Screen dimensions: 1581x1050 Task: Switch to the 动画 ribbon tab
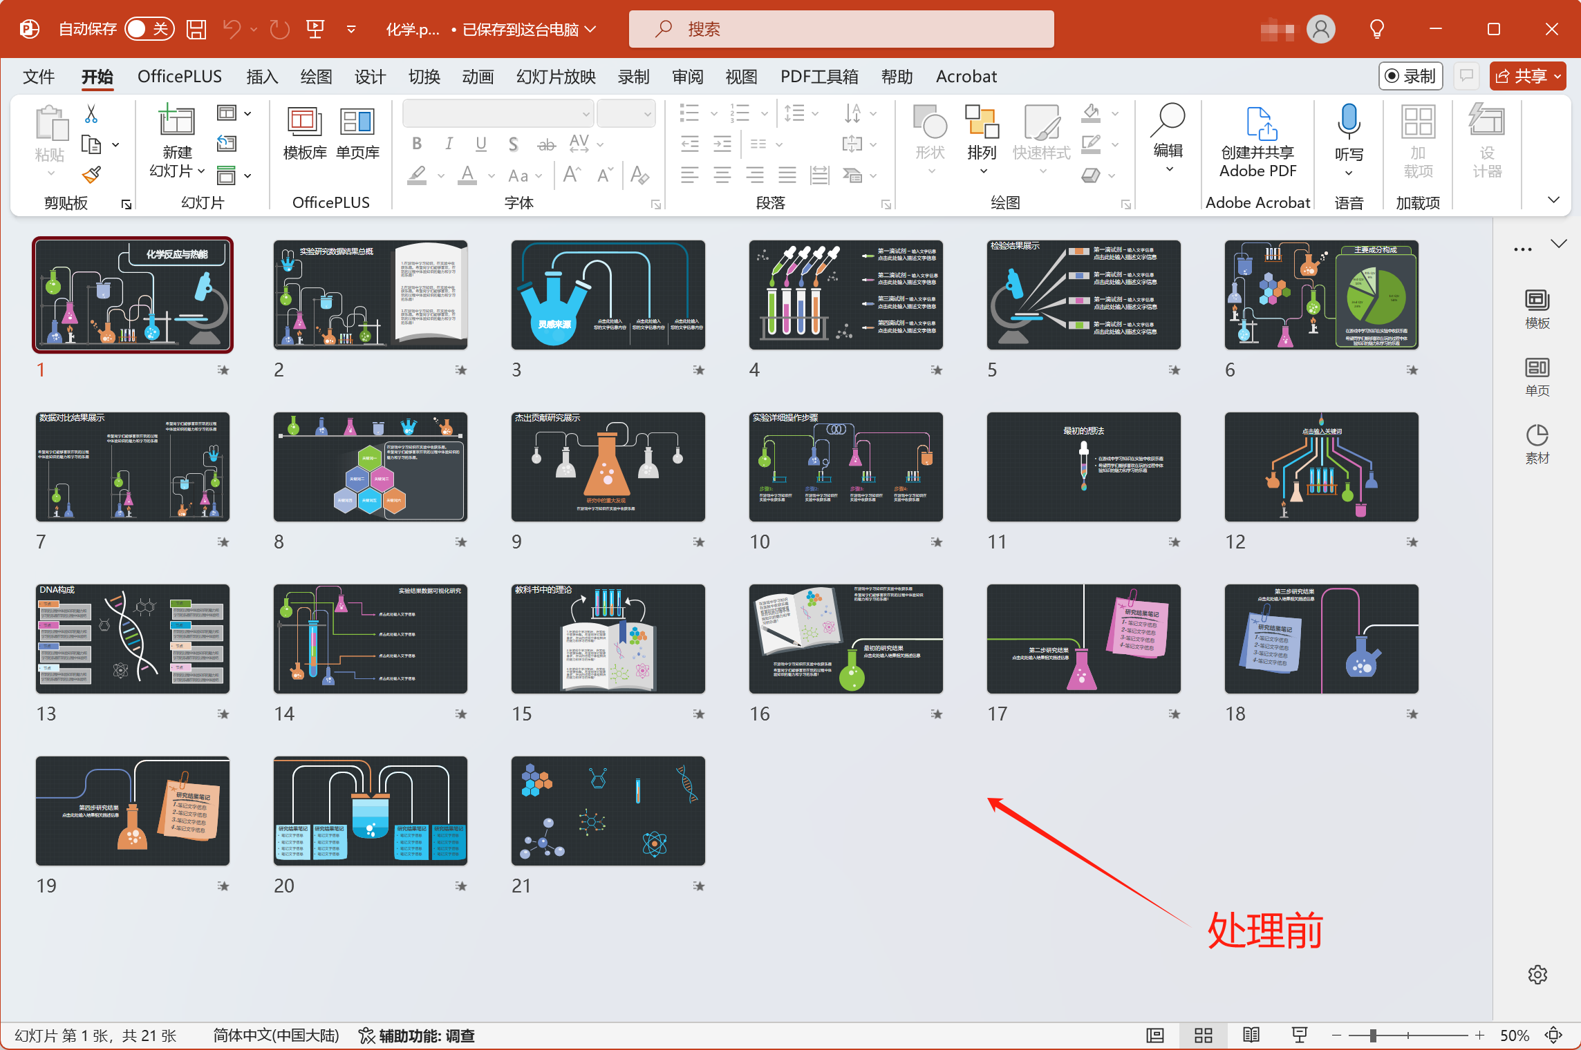point(478,77)
